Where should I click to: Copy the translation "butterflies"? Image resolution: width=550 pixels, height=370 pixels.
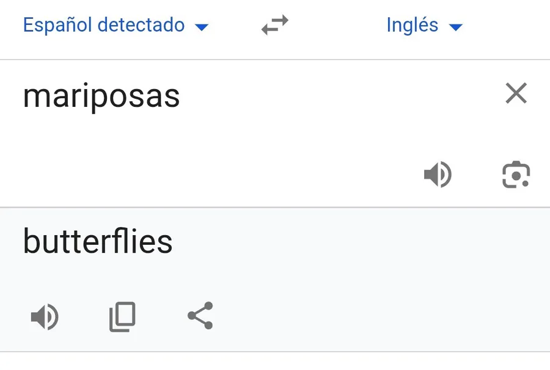point(122,317)
